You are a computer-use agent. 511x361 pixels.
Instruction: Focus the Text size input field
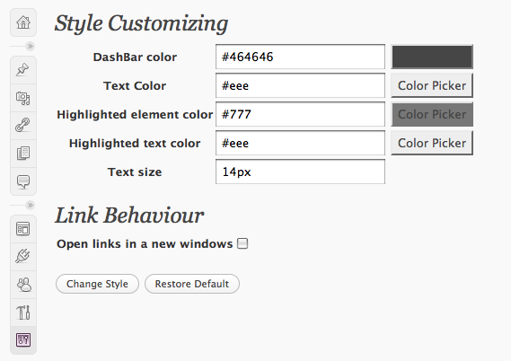pyautogui.click(x=300, y=172)
